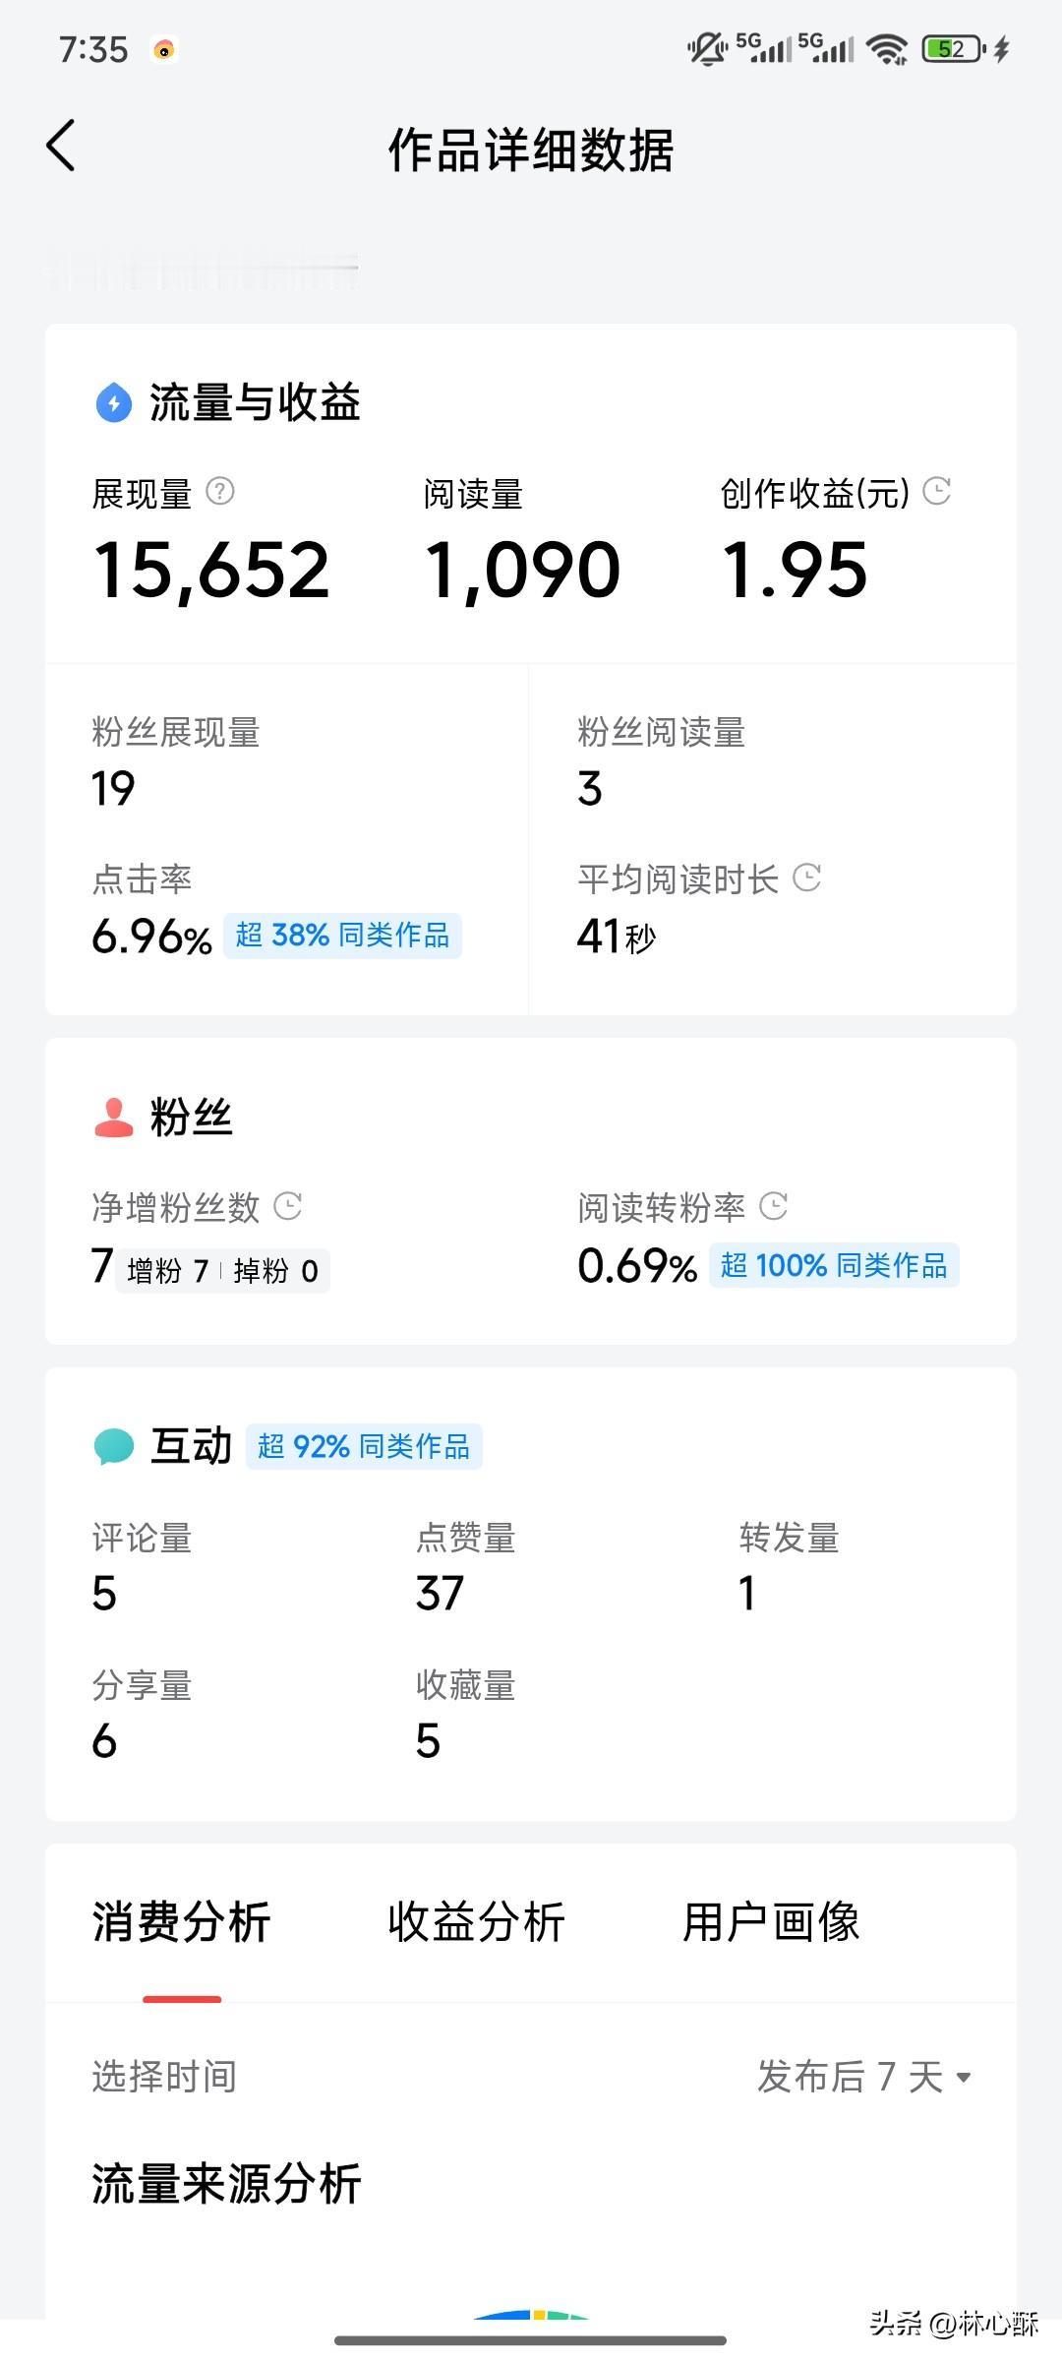
Task: Open the 展现量 help question mark
Action: click(220, 491)
